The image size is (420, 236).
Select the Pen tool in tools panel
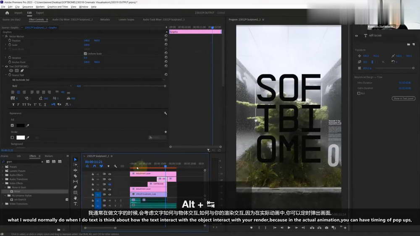point(75,187)
